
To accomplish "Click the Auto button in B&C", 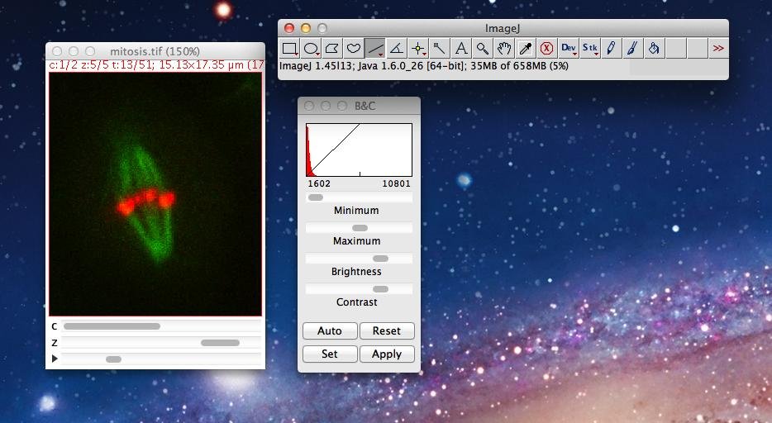I will tap(330, 331).
